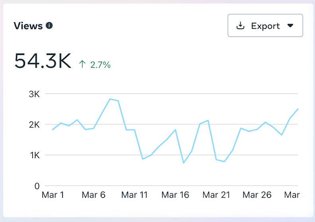Click the 54.3K total views figure
This screenshot has width=315, height=222.
click(x=43, y=61)
